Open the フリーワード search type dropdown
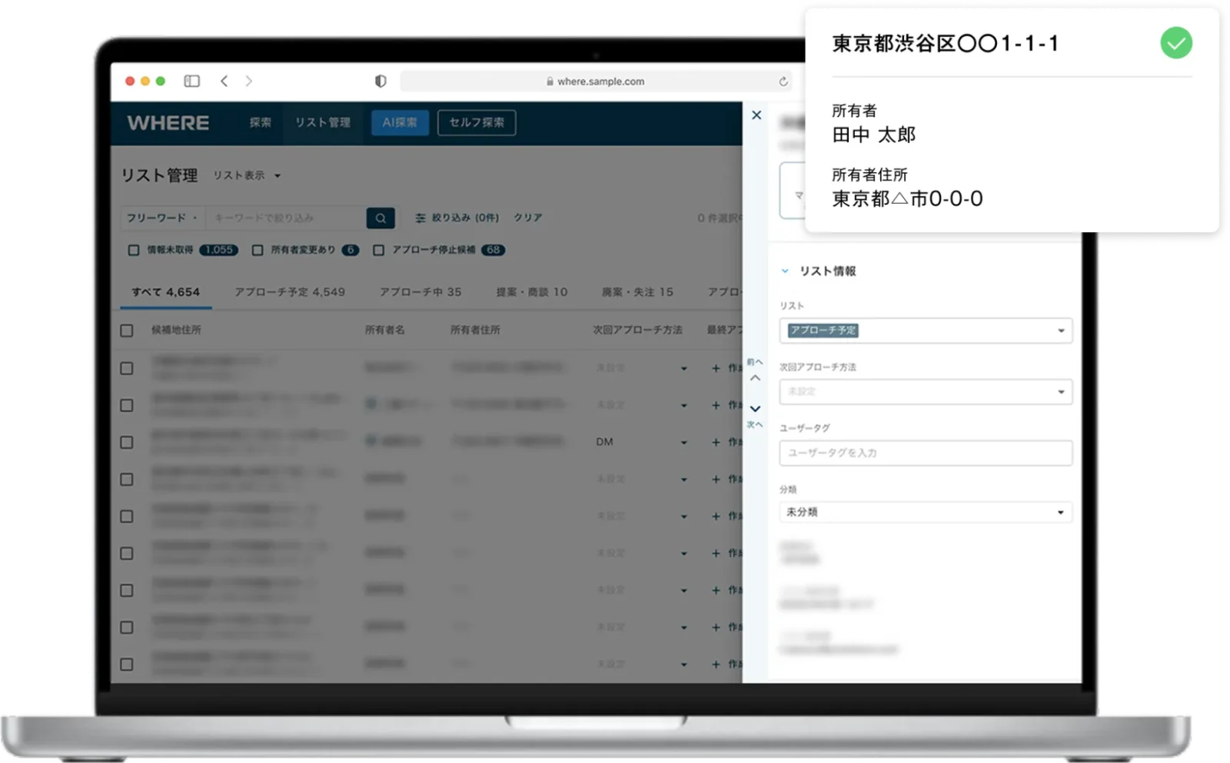 coord(162,218)
